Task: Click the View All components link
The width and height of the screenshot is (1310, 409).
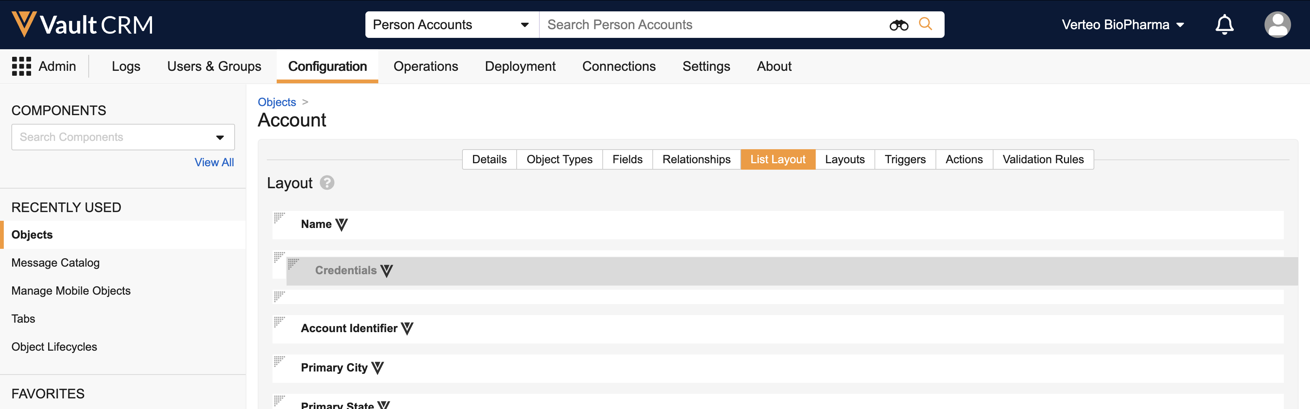Action: click(214, 162)
